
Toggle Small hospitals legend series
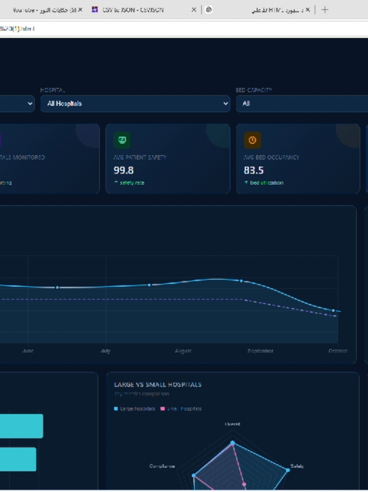coord(181,409)
